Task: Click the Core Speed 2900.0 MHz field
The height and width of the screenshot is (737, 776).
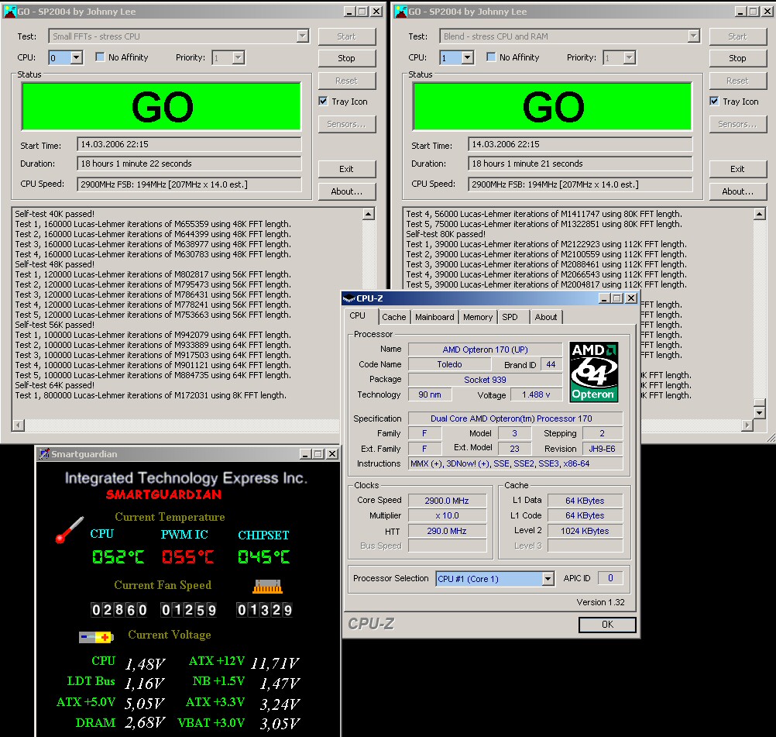Action: pos(447,501)
